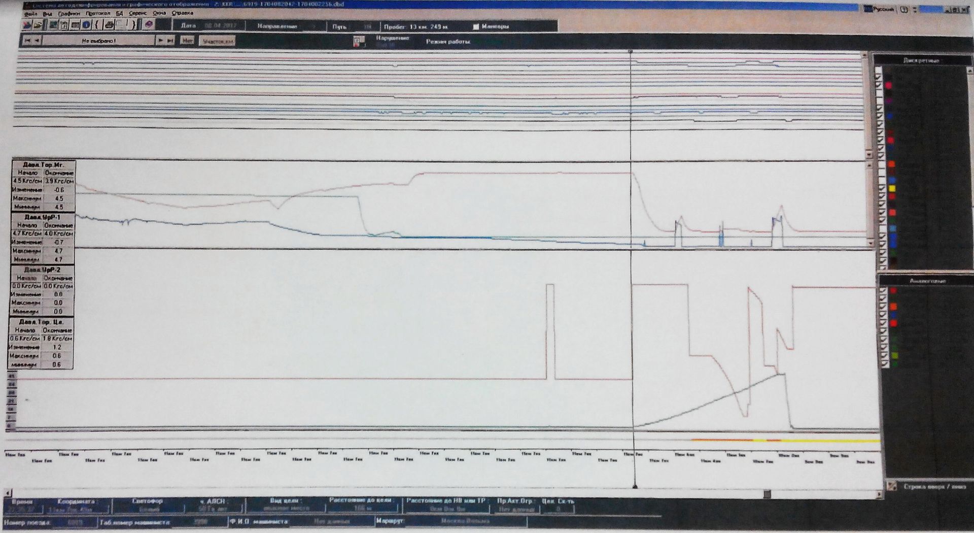This screenshot has width=974, height=533.
Task: Click scroll-down arrow of pressure chart pane
Action: pyautogui.click(x=871, y=244)
